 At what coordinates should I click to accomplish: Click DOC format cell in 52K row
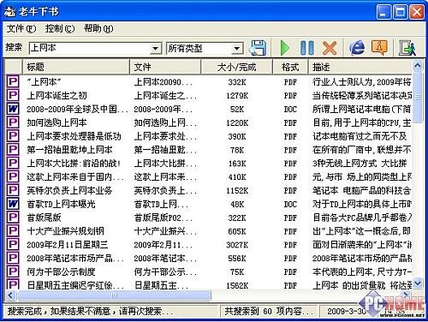point(290,109)
